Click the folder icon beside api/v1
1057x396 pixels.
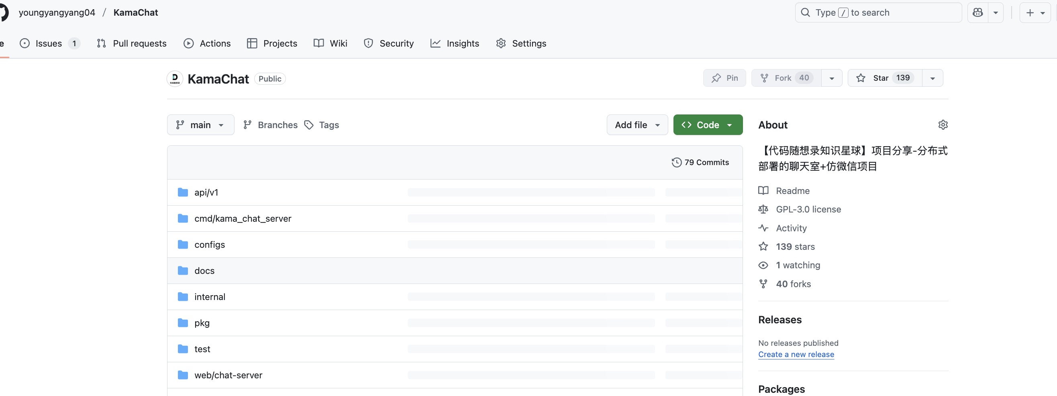point(183,192)
